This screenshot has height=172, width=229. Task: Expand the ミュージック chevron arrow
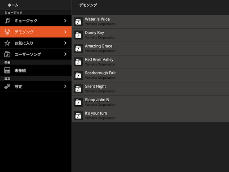coord(65,21)
